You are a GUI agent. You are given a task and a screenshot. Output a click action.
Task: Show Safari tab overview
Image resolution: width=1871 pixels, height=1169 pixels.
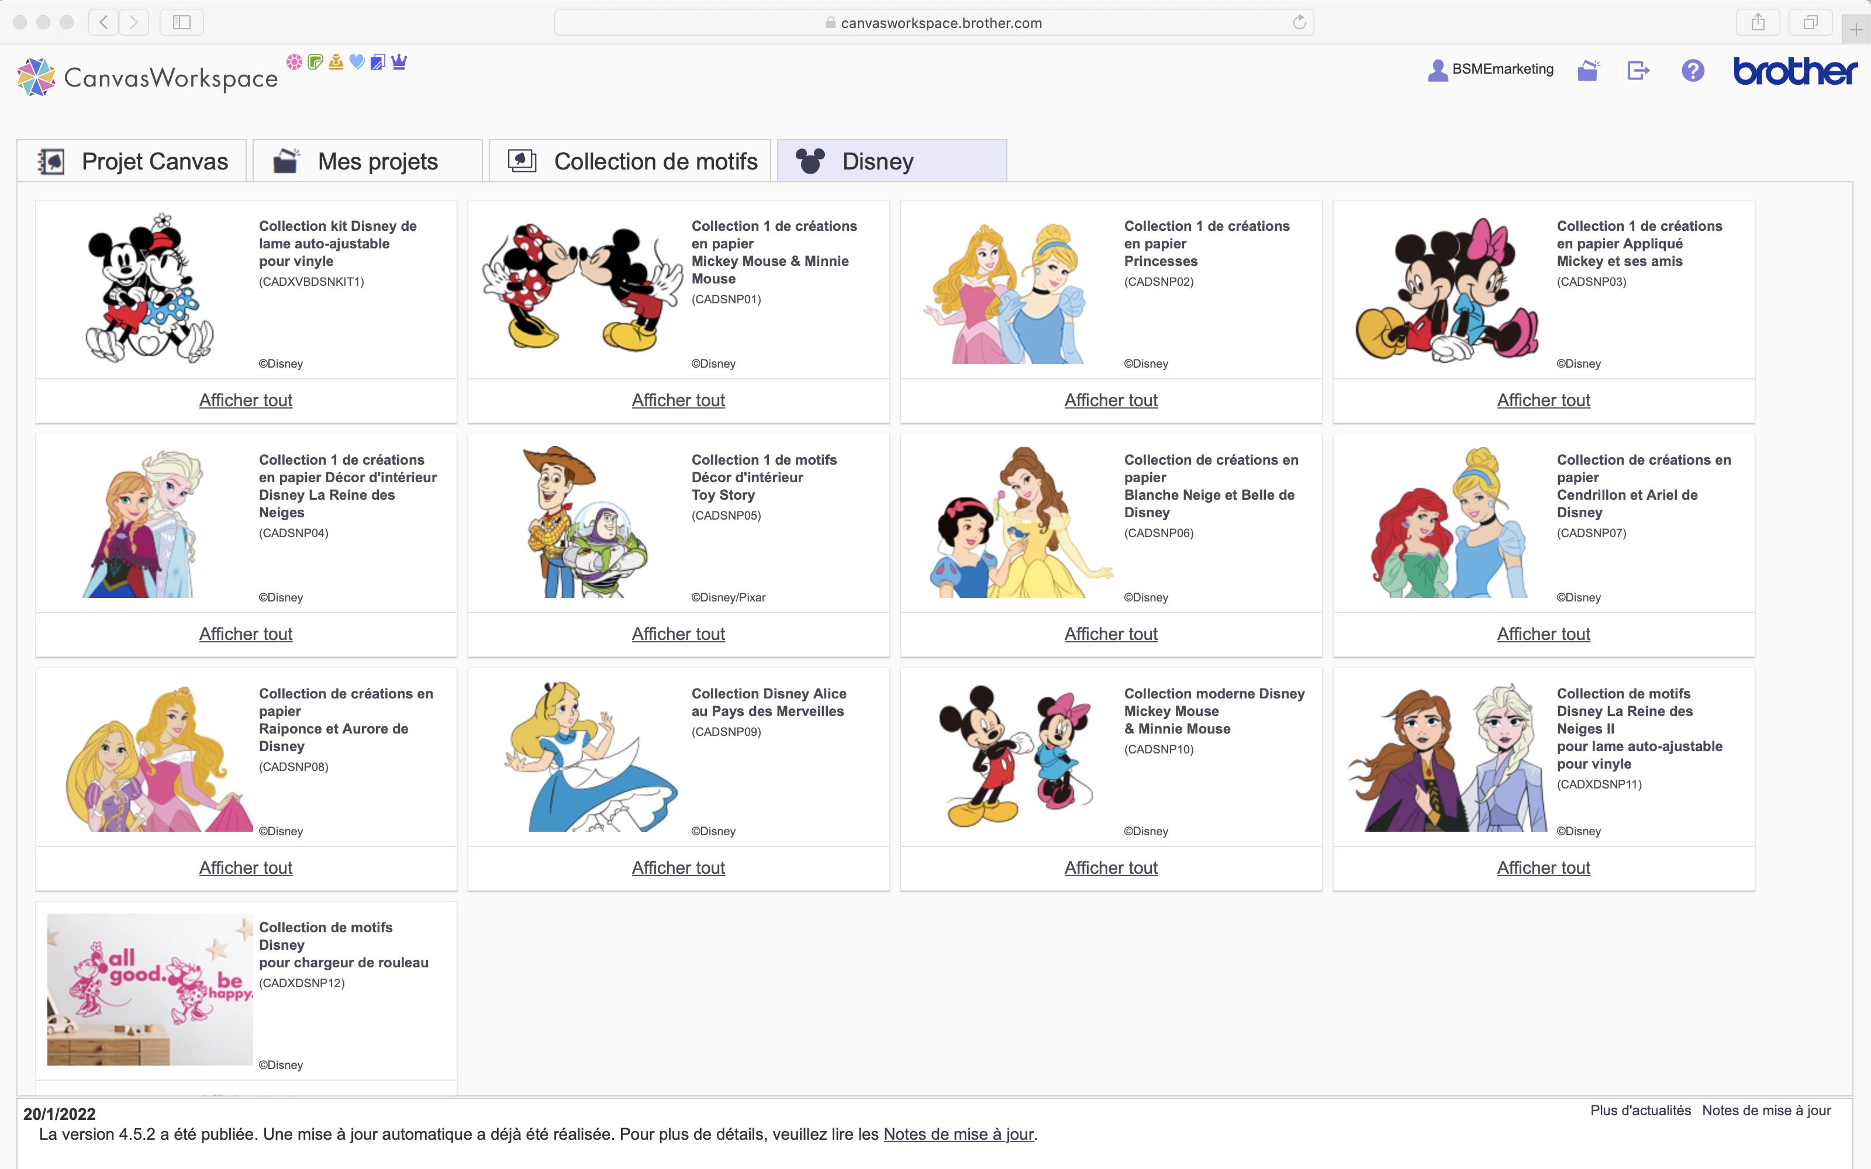[x=1810, y=22]
